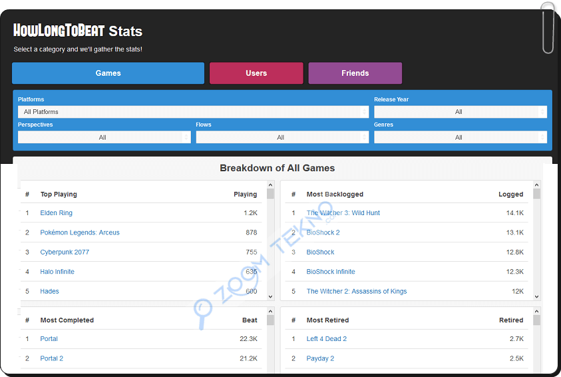The image size is (561, 377).
Task: Open the Portal link in Most Completed
Action: 49,338
